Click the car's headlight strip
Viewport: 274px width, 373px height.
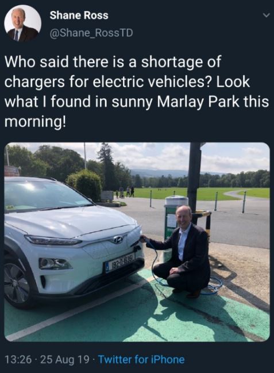coord(53,240)
